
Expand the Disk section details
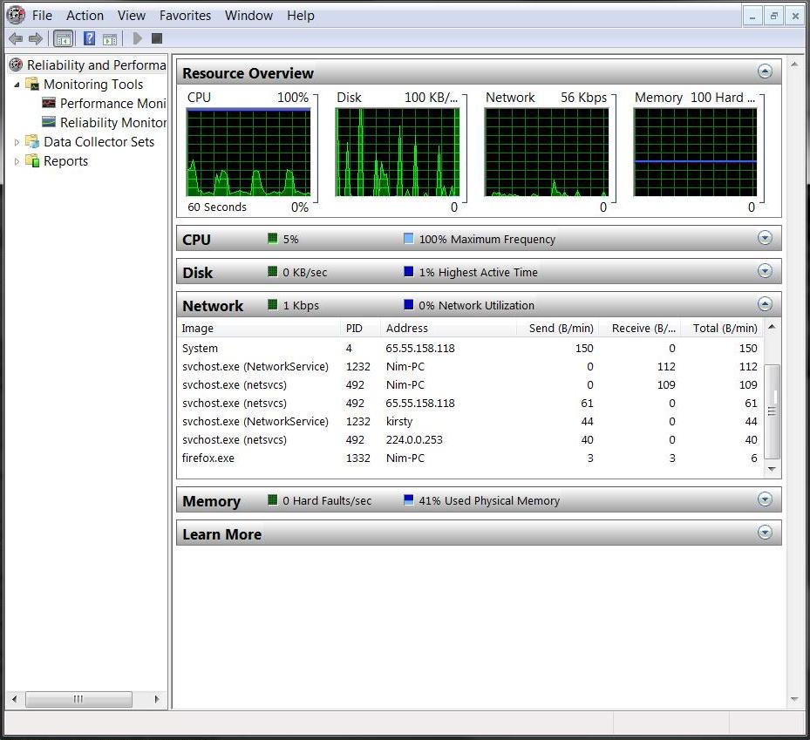765,271
